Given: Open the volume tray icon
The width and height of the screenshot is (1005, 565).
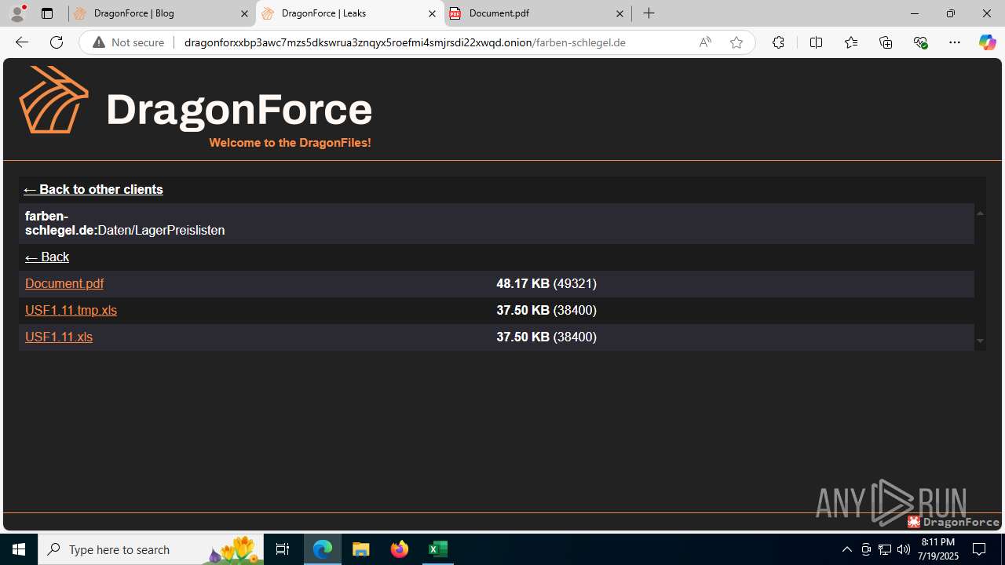Looking at the screenshot, I should [x=904, y=549].
